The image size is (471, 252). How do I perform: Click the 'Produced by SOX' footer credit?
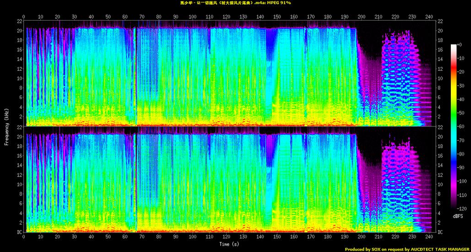pyautogui.click(x=407, y=249)
